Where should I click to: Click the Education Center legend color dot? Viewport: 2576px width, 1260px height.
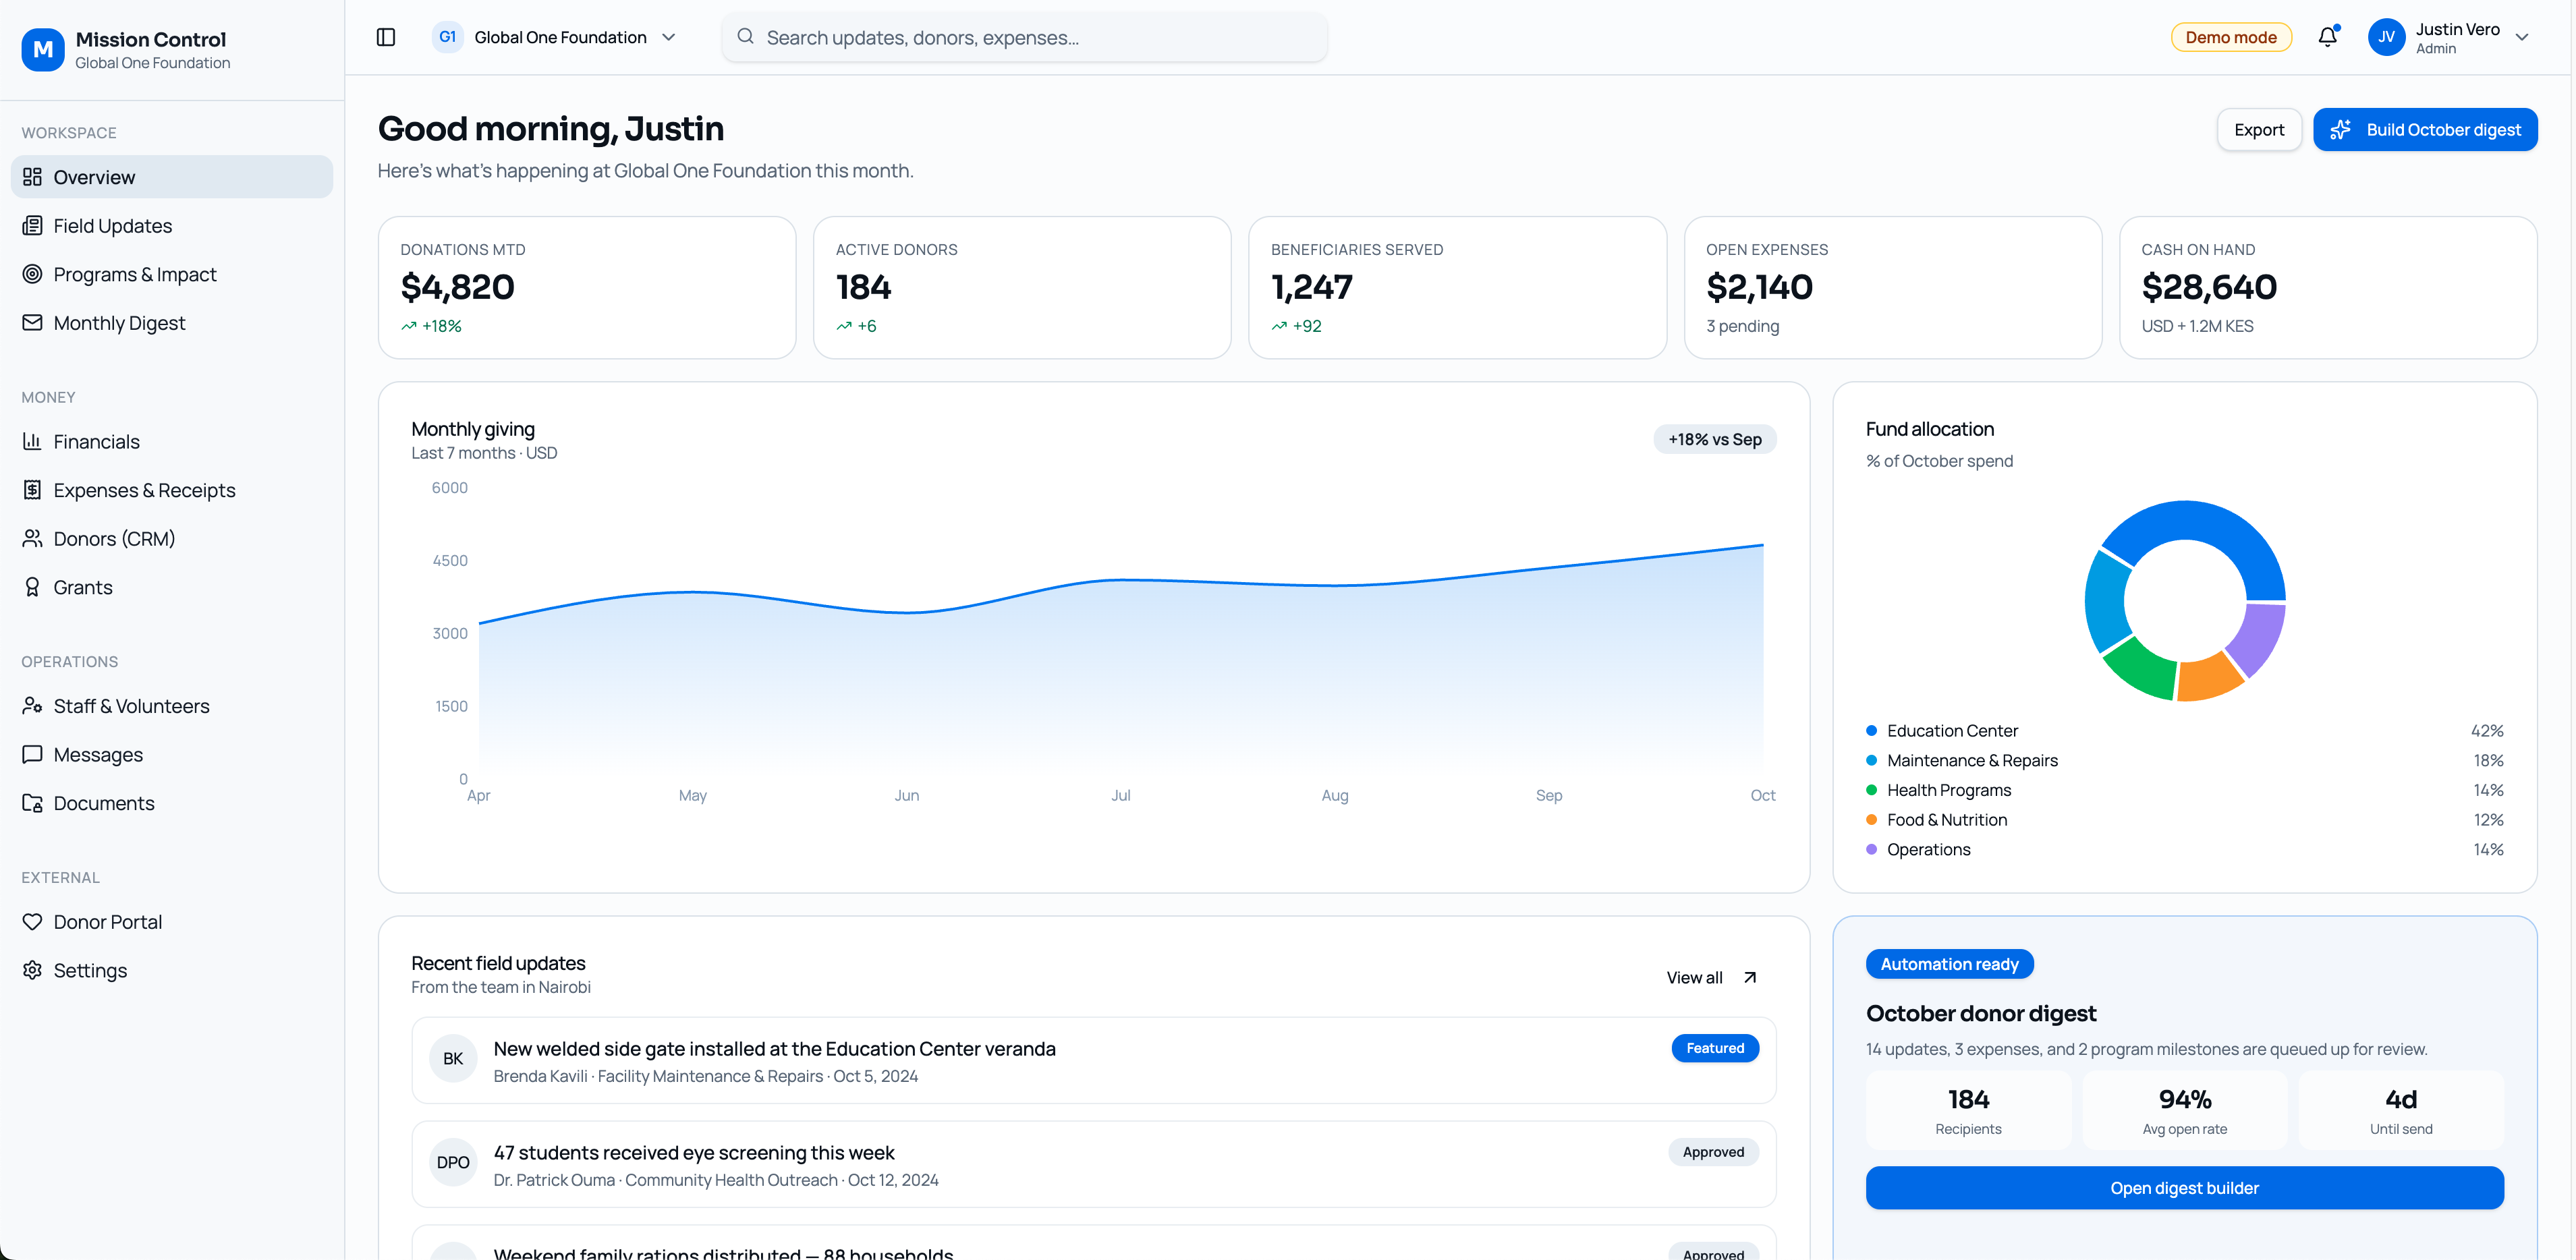click(1871, 730)
